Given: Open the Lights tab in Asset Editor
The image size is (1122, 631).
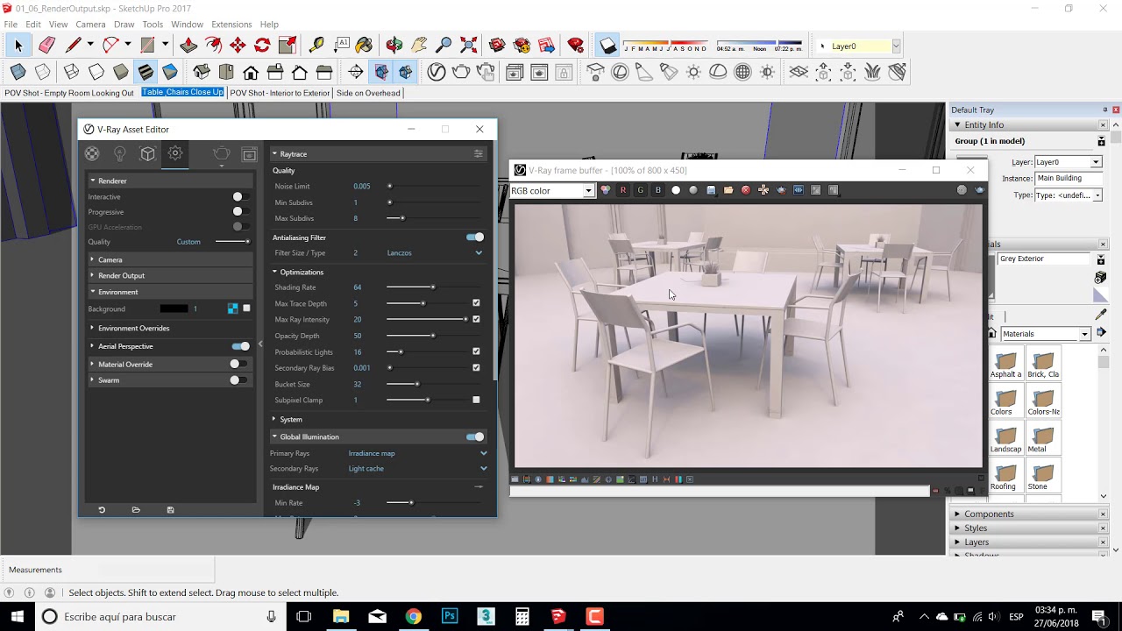Looking at the screenshot, I should click(x=120, y=154).
